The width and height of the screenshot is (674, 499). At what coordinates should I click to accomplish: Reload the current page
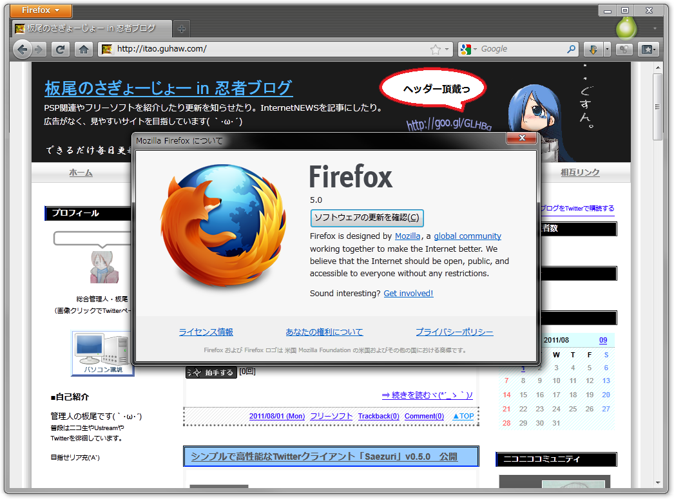(61, 50)
